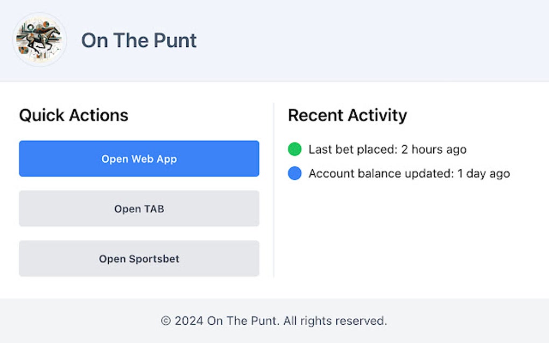Click the gray Open TAB bar
Viewport: 549px width, 343px height.
[139, 209]
